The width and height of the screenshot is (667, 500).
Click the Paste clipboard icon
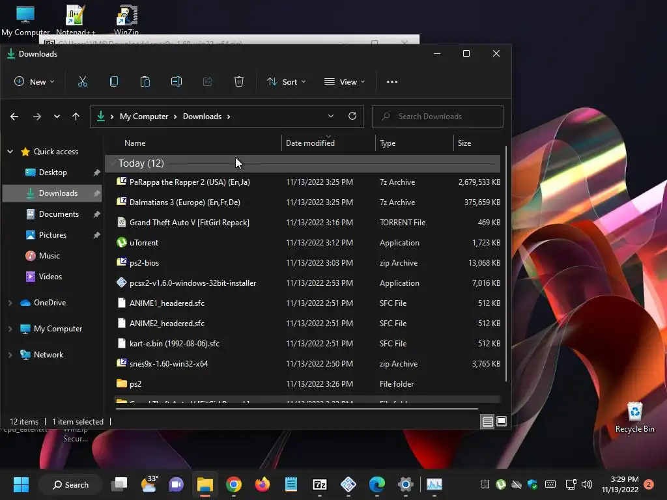click(145, 81)
